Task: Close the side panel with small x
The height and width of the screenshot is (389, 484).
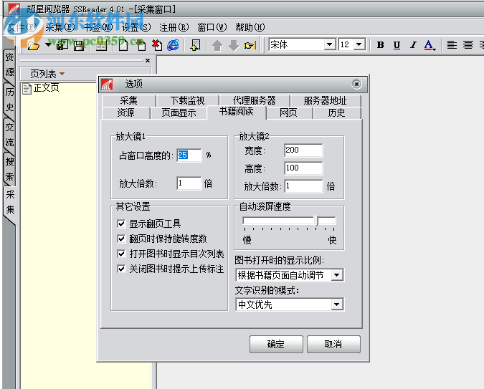Action: [148, 60]
